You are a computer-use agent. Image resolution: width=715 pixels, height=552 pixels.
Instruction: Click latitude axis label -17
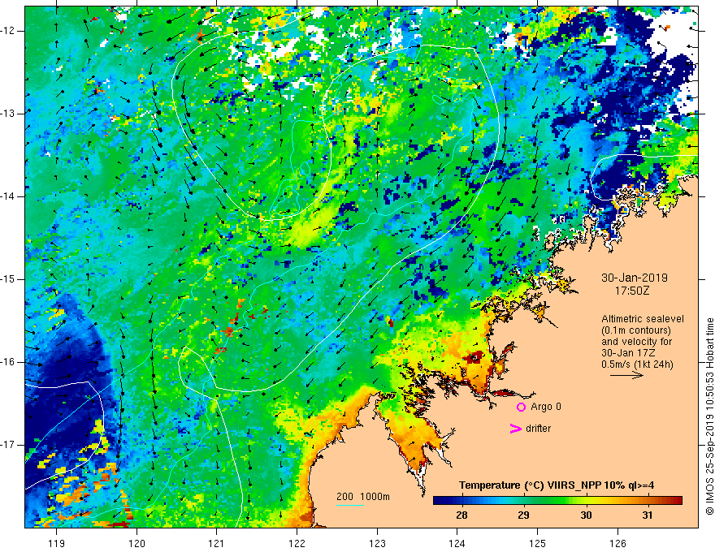click(8, 445)
